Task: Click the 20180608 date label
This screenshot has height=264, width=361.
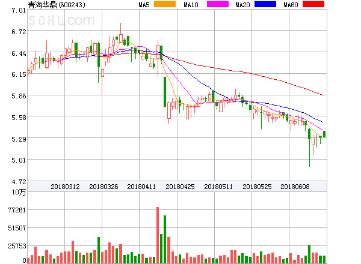Action: coord(295,187)
